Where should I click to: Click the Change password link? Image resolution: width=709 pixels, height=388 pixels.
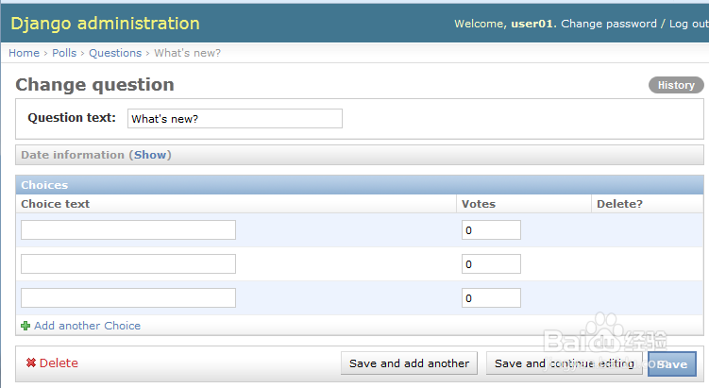[609, 24]
